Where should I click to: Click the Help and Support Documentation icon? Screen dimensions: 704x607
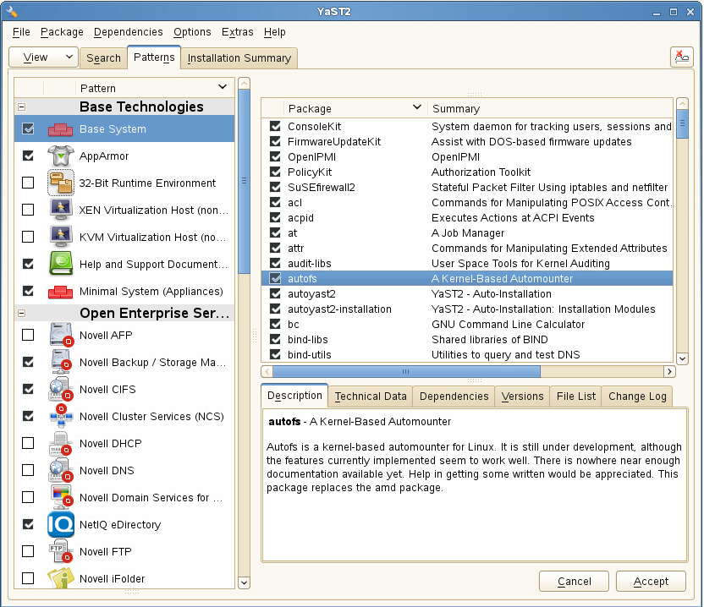coord(61,265)
